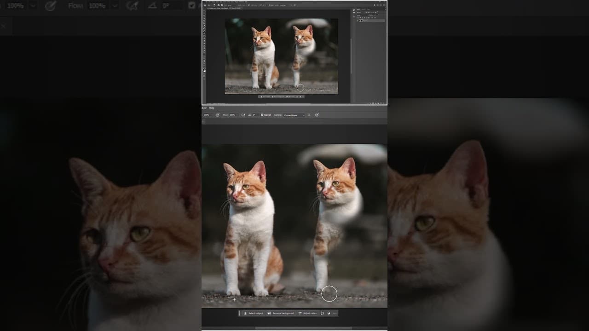Viewport: 589px width, 331px height.
Task: Click the Flow 100% field in enlarged options bar
Action: tap(232, 115)
